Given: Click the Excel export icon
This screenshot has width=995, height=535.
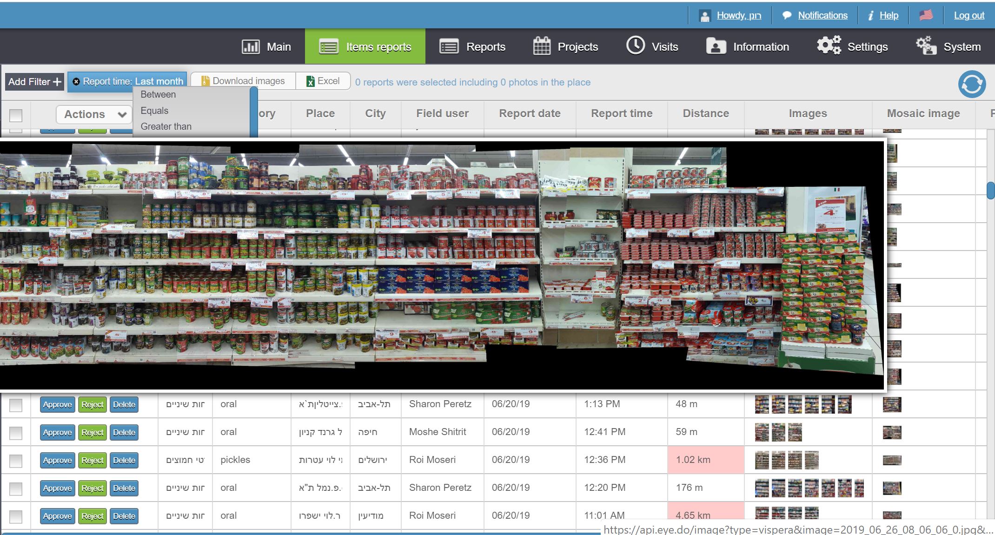Looking at the screenshot, I should coord(310,81).
